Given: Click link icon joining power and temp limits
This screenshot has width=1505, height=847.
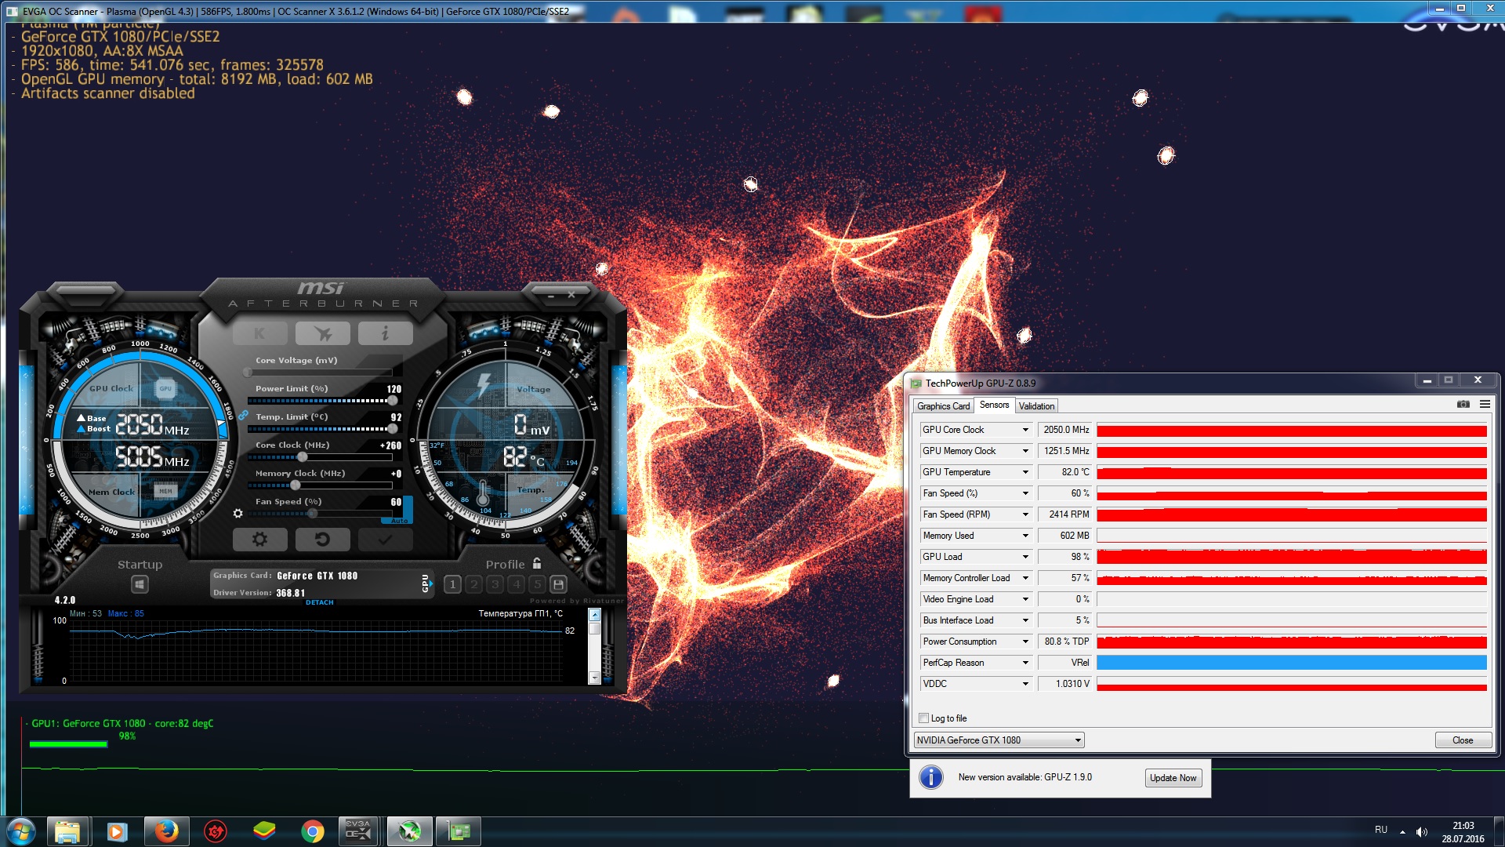Looking at the screenshot, I should click(x=243, y=416).
